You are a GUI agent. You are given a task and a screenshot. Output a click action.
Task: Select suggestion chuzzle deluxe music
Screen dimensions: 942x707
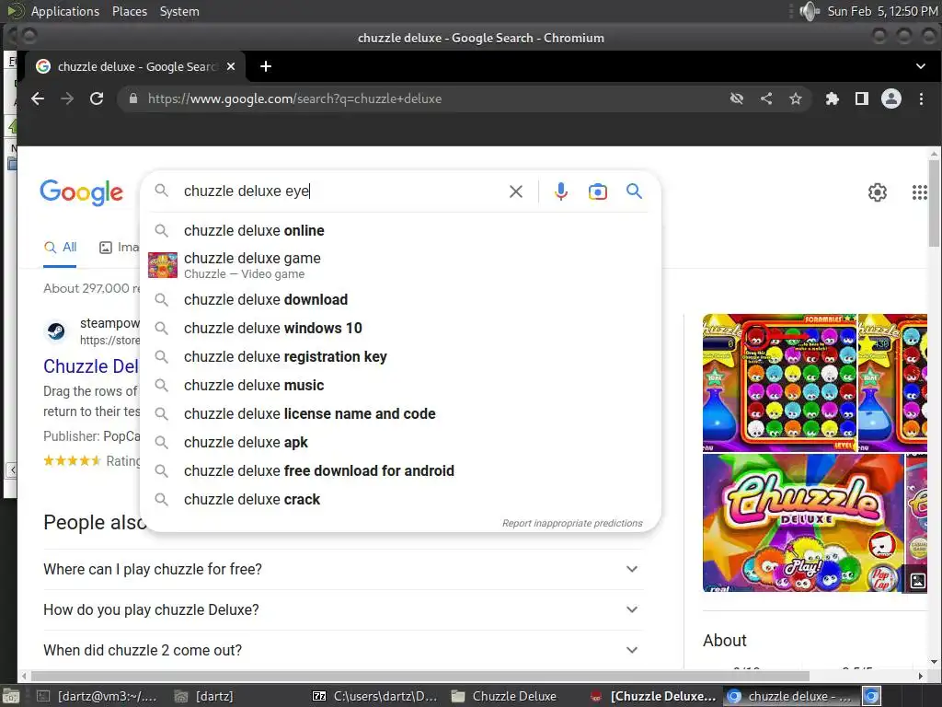pyautogui.click(x=400, y=386)
